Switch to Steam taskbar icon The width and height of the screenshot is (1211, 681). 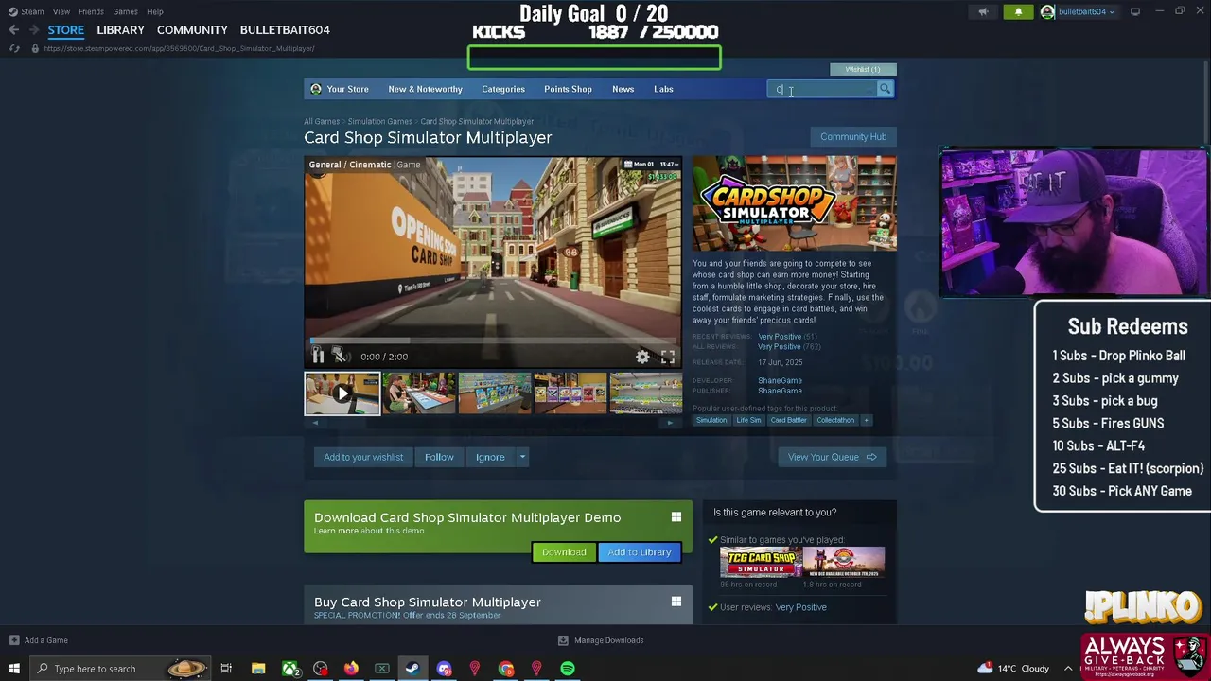coord(412,669)
